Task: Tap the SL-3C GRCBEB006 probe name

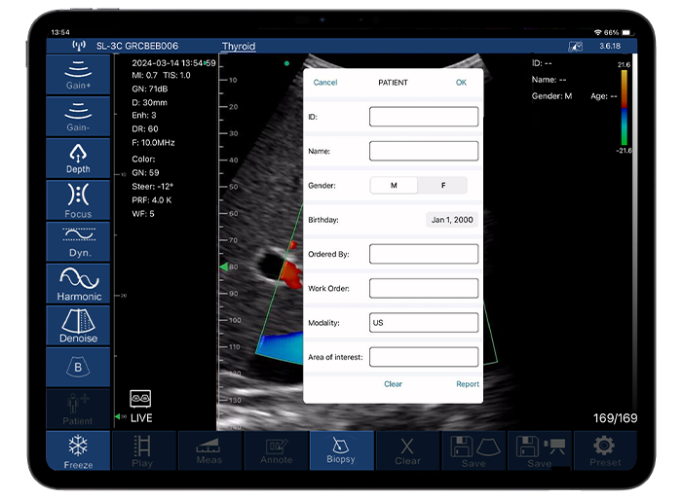Action: tap(137, 46)
